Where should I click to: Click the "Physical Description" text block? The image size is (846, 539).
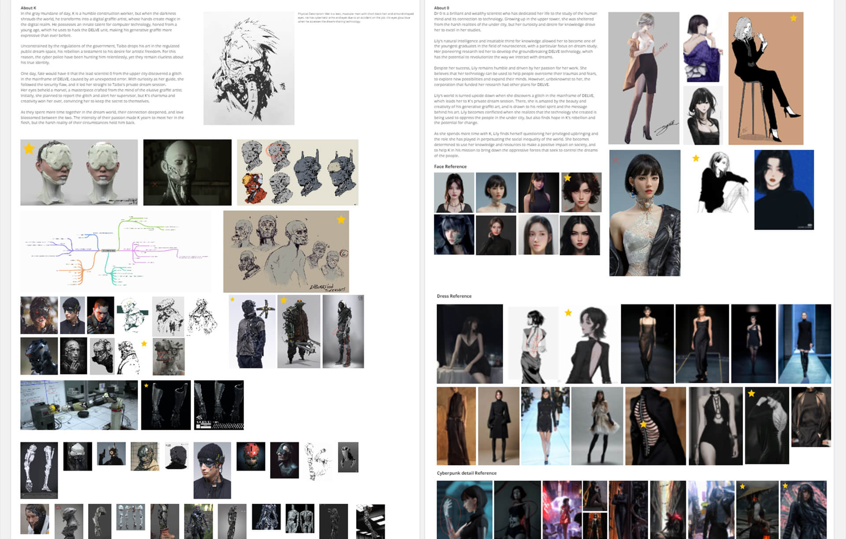click(x=355, y=18)
